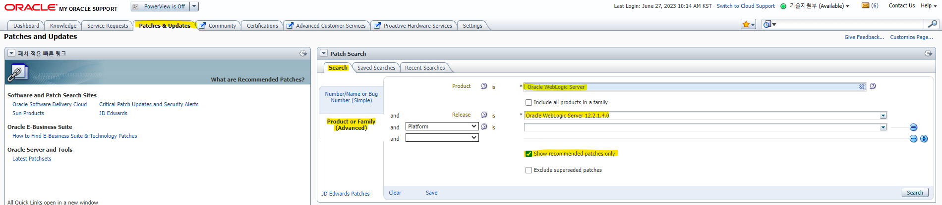The width and height of the screenshot is (942, 205).
Task: Collapse the Patch Search panel
Action: pyautogui.click(x=324, y=53)
